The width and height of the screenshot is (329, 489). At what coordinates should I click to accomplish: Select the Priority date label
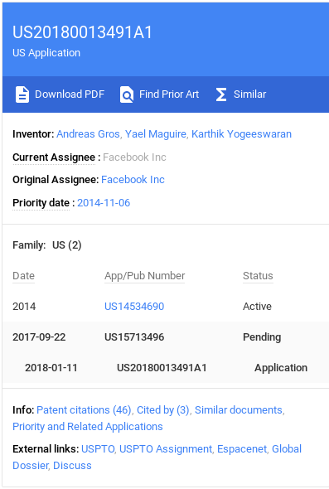click(41, 203)
